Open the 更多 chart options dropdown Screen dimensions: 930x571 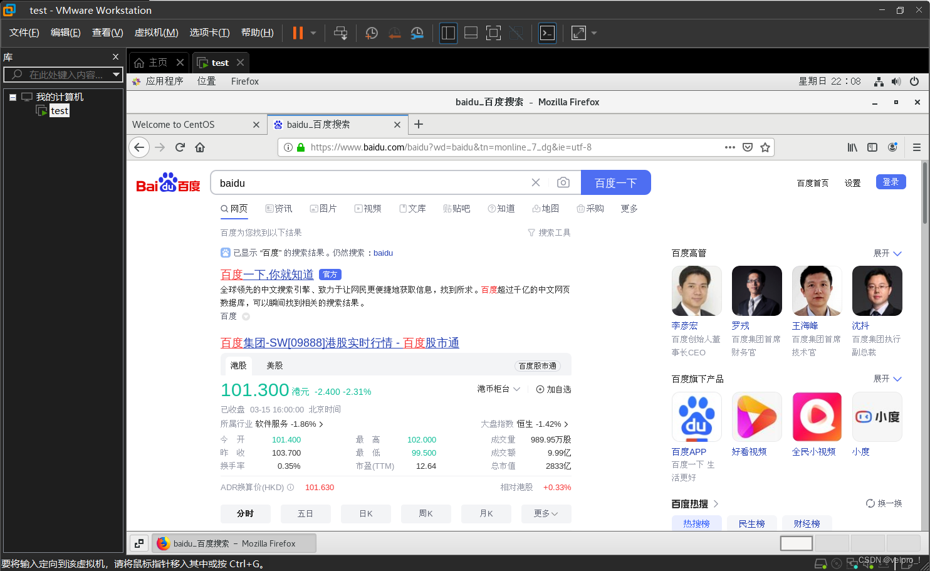(x=546, y=513)
